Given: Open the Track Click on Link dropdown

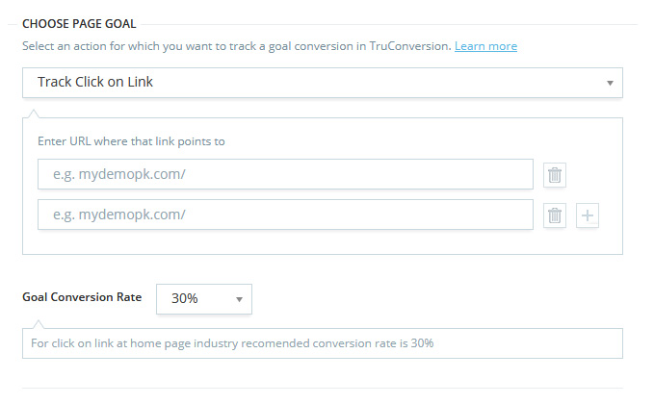Looking at the screenshot, I should pos(322,83).
